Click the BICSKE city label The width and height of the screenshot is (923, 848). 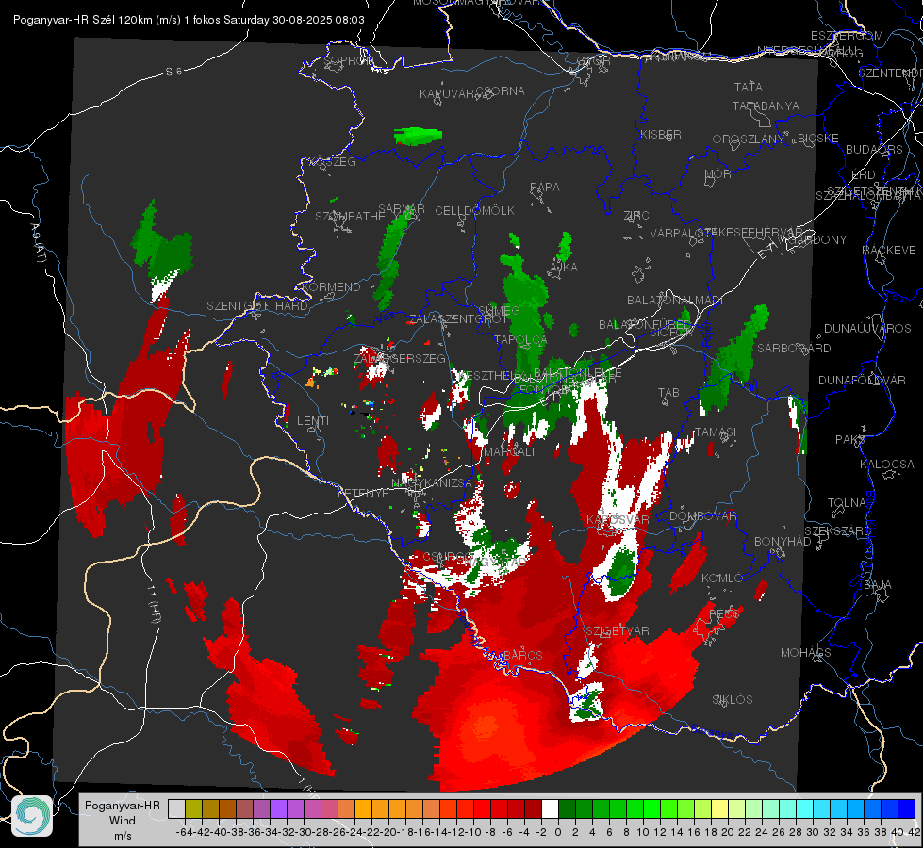818,139
